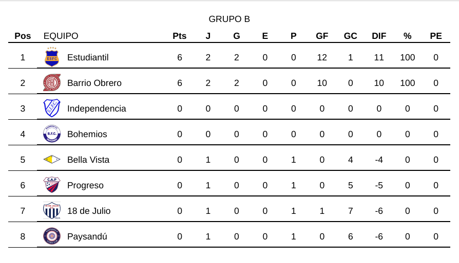Click the Progreso C.A.P. crest
The image size is (459, 263).
click(x=52, y=185)
